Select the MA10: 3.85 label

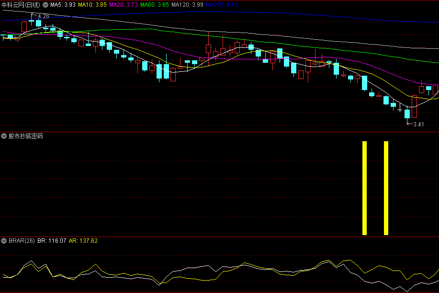[x=92, y=5]
